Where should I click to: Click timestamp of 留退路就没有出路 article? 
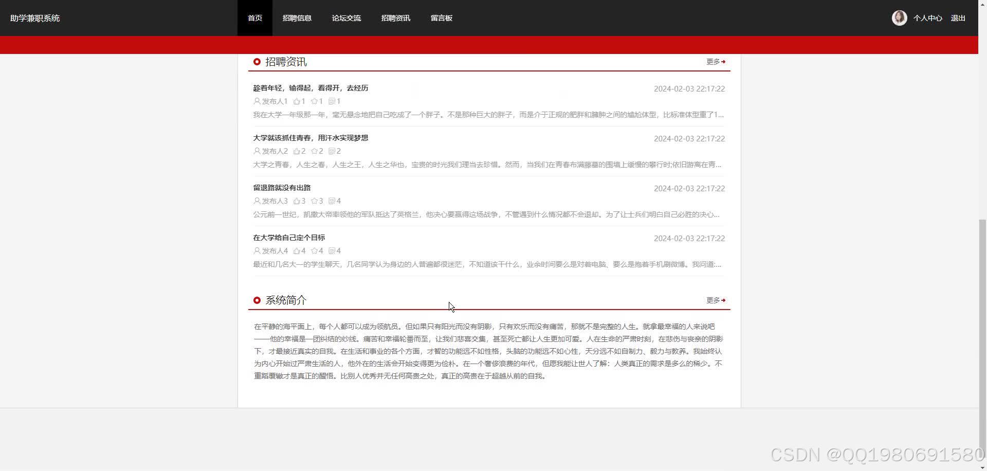[x=689, y=189]
